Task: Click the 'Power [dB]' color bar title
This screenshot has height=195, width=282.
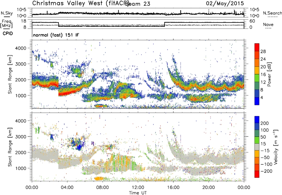Action: click(x=269, y=74)
